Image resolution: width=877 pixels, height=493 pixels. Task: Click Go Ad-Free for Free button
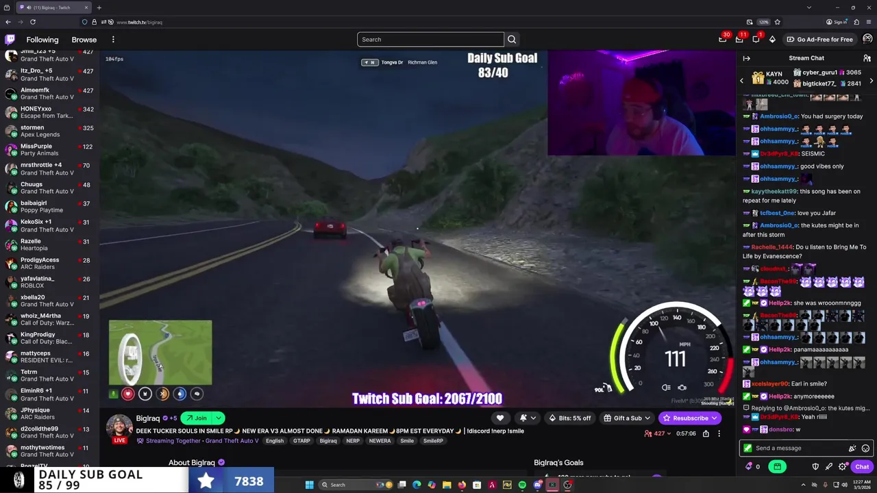pos(819,40)
